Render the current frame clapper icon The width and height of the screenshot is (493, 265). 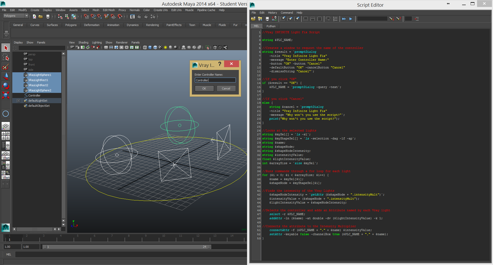[x=139, y=16]
